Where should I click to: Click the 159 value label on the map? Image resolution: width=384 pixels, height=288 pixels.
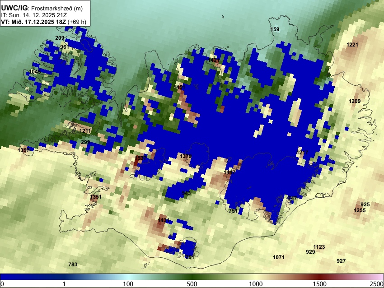[x=275, y=29]
